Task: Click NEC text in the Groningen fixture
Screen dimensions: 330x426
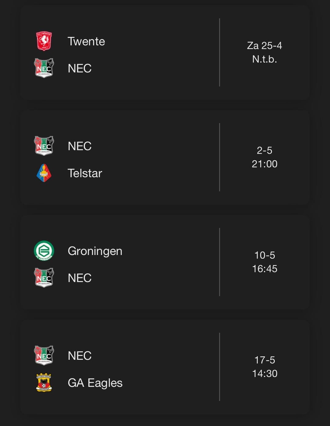Action: [79, 278]
